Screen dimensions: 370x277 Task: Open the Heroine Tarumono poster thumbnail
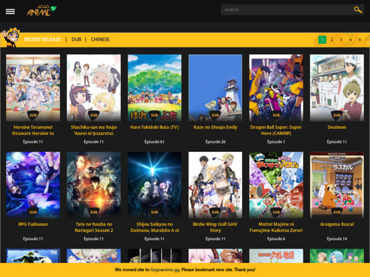33,88
